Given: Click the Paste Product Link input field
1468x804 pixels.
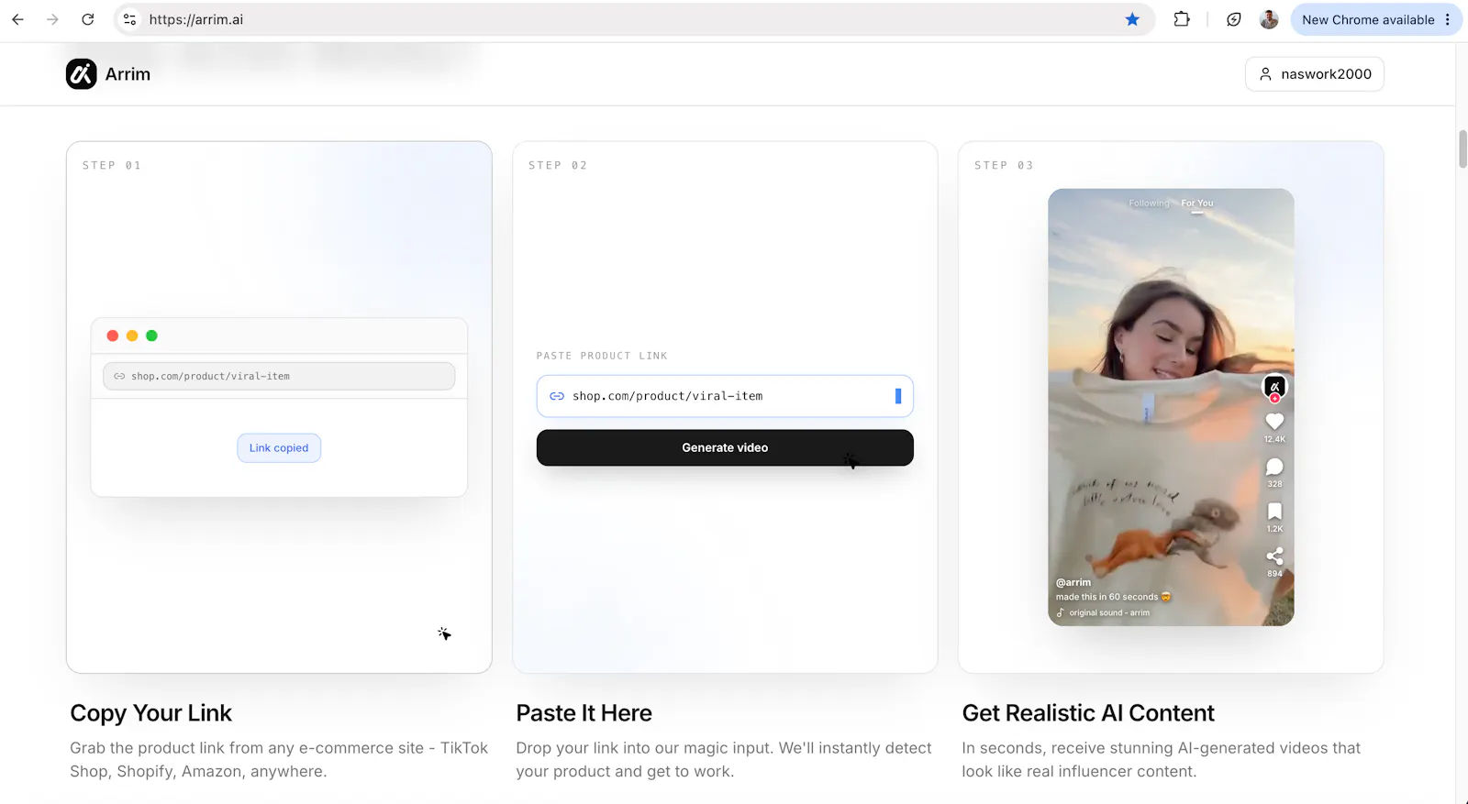Looking at the screenshot, I should tap(725, 396).
